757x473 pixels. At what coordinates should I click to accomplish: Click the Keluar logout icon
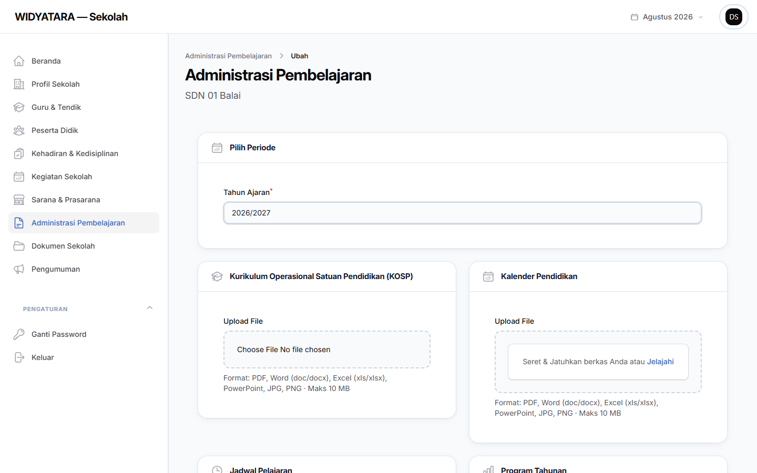tap(19, 357)
